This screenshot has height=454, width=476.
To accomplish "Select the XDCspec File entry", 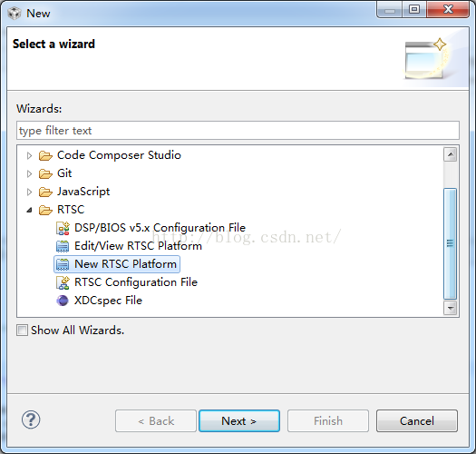I will pyautogui.click(x=99, y=301).
